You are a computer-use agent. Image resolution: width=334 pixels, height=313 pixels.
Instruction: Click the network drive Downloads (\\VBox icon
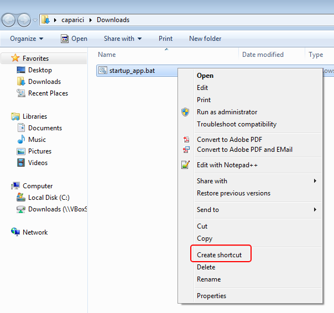(21, 209)
